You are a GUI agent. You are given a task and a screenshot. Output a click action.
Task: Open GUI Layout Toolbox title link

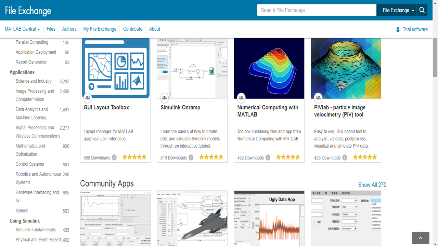(106, 107)
